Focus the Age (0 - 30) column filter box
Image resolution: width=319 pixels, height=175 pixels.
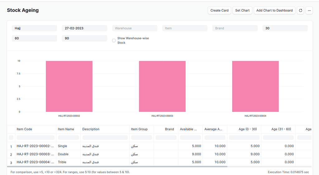244,137
